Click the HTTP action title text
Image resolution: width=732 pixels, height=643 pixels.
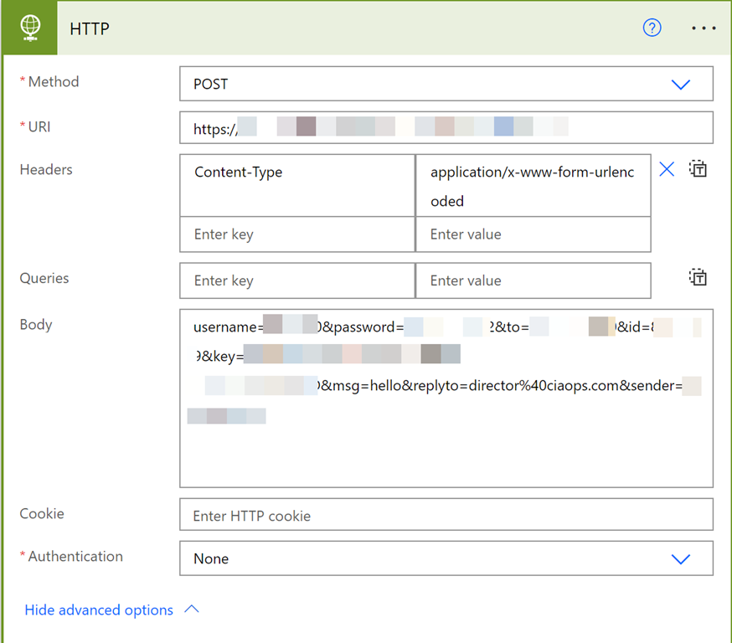point(90,28)
